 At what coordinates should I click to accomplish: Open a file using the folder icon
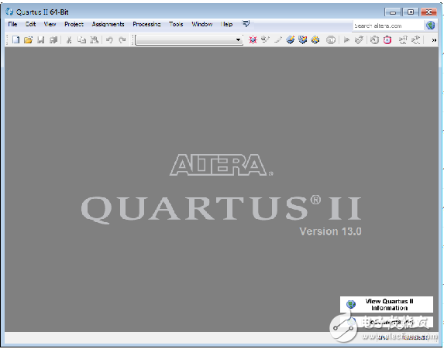(x=28, y=40)
